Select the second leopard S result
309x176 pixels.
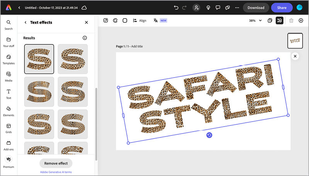click(x=73, y=59)
